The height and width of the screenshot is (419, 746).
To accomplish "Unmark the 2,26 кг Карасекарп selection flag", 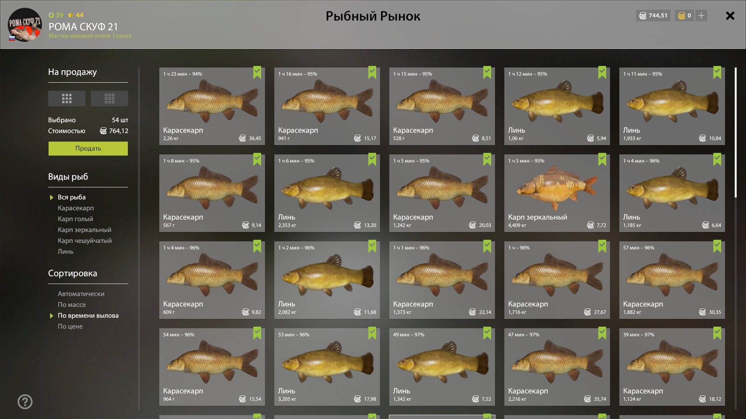I will [257, 73].
